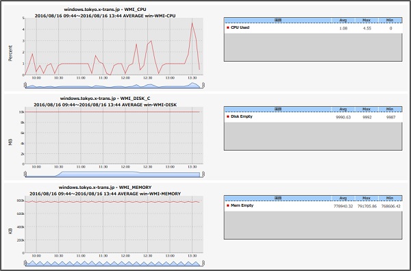
Task: Click the right range handle under the DISK_C chart
Action: (x=203, y=174)
